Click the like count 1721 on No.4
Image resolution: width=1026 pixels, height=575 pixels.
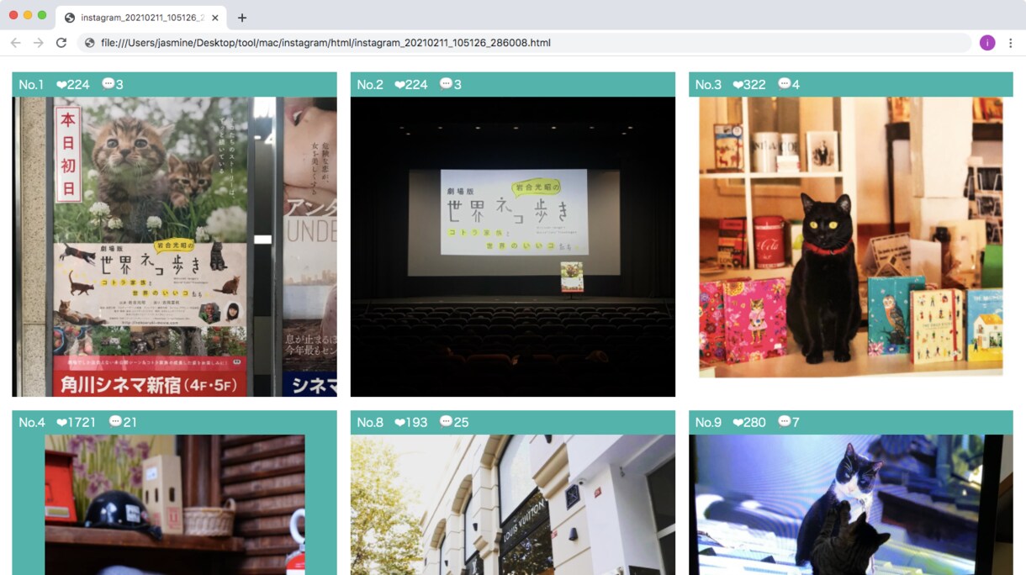[82, 423]
